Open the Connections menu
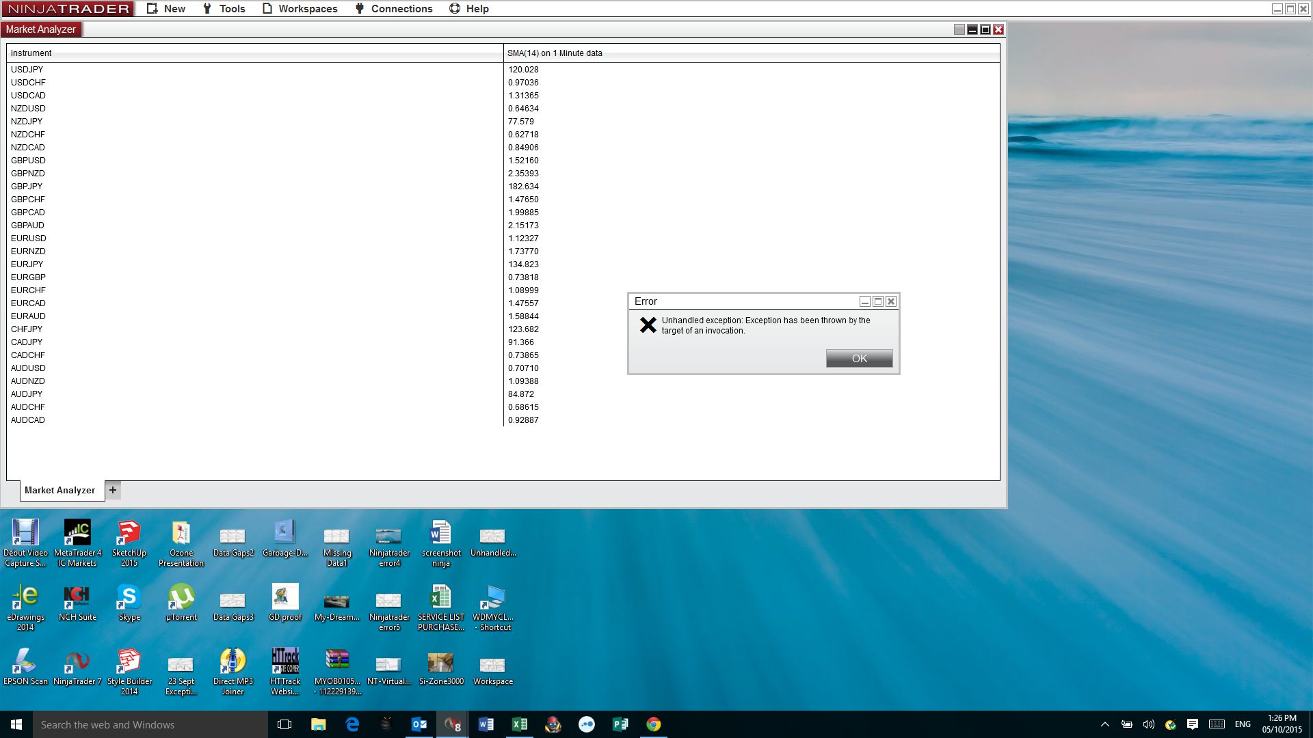This screenshot has height=738, width=1313. [394, 9]
